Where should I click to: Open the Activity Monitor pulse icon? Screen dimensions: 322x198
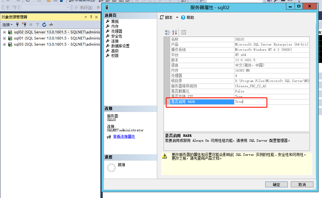coord(51,25)
